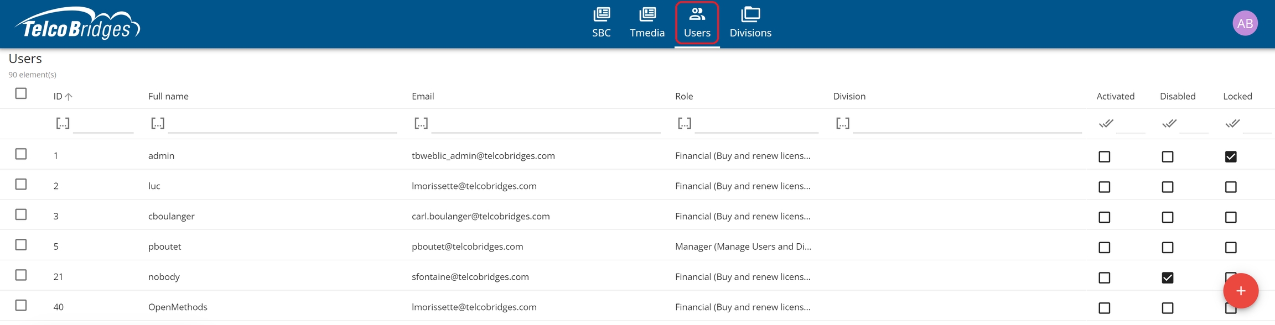
Task: Uncheck Disabled for user nobody
Action: click(x=1167, y=278)
